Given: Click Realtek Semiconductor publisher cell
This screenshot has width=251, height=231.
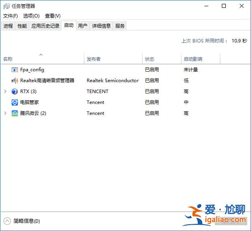Looking at the screenshot, I should pyautogui.click(x=113, y=80).
